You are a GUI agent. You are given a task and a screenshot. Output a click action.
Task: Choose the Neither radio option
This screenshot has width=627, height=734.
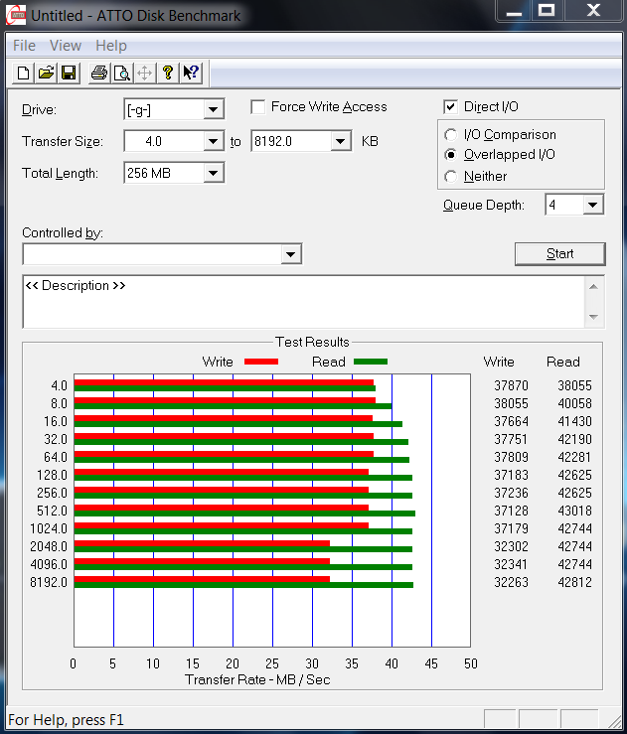click(x=451, y=177)
